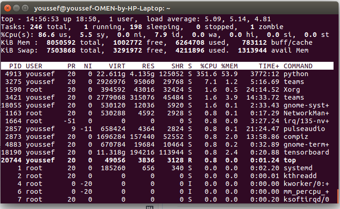Screen dimensions: 340x209
Task: Click the 6264708 used memory value
Action: [x=190, y=42]
